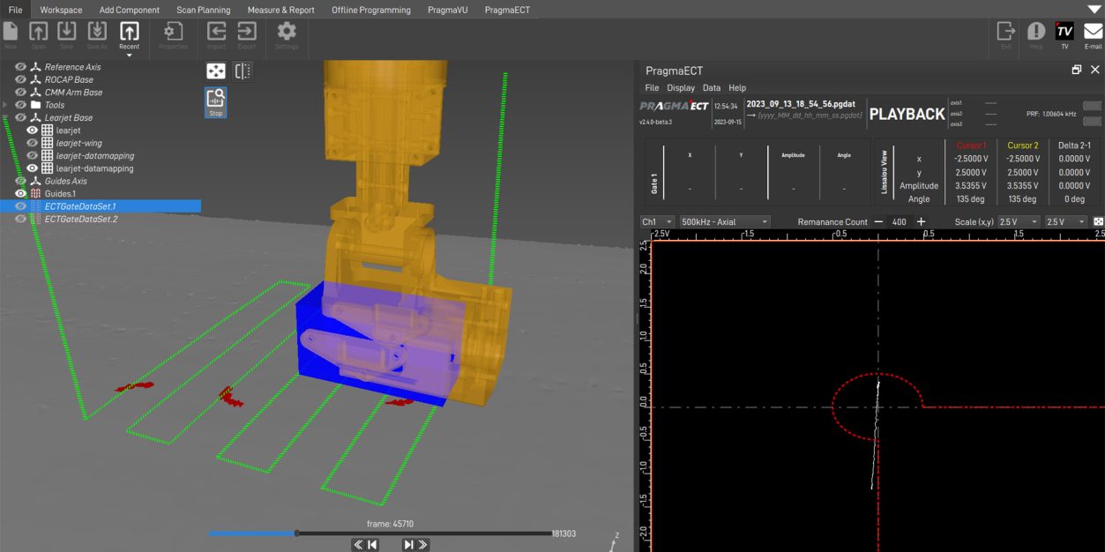1105x552 pixels.
Task: Click the file name 2023_09_13_18_54_56.pgdat
Action: point(801,104)
